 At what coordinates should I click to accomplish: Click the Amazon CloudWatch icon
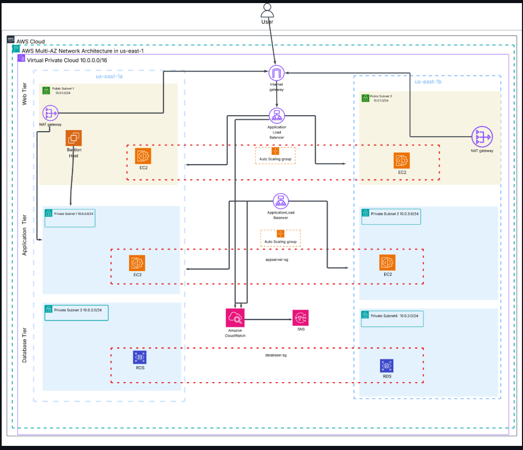click(x=235, y=317)
